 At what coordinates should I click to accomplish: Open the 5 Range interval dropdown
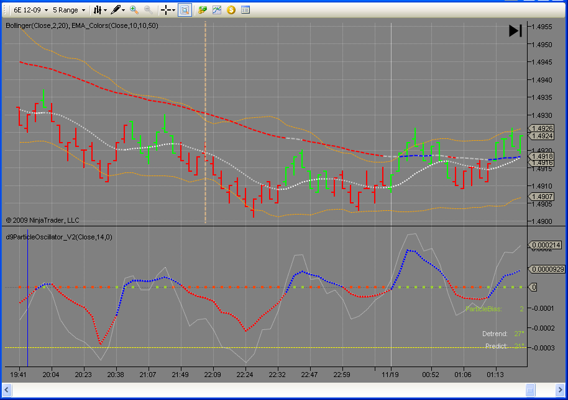(69, 10)
